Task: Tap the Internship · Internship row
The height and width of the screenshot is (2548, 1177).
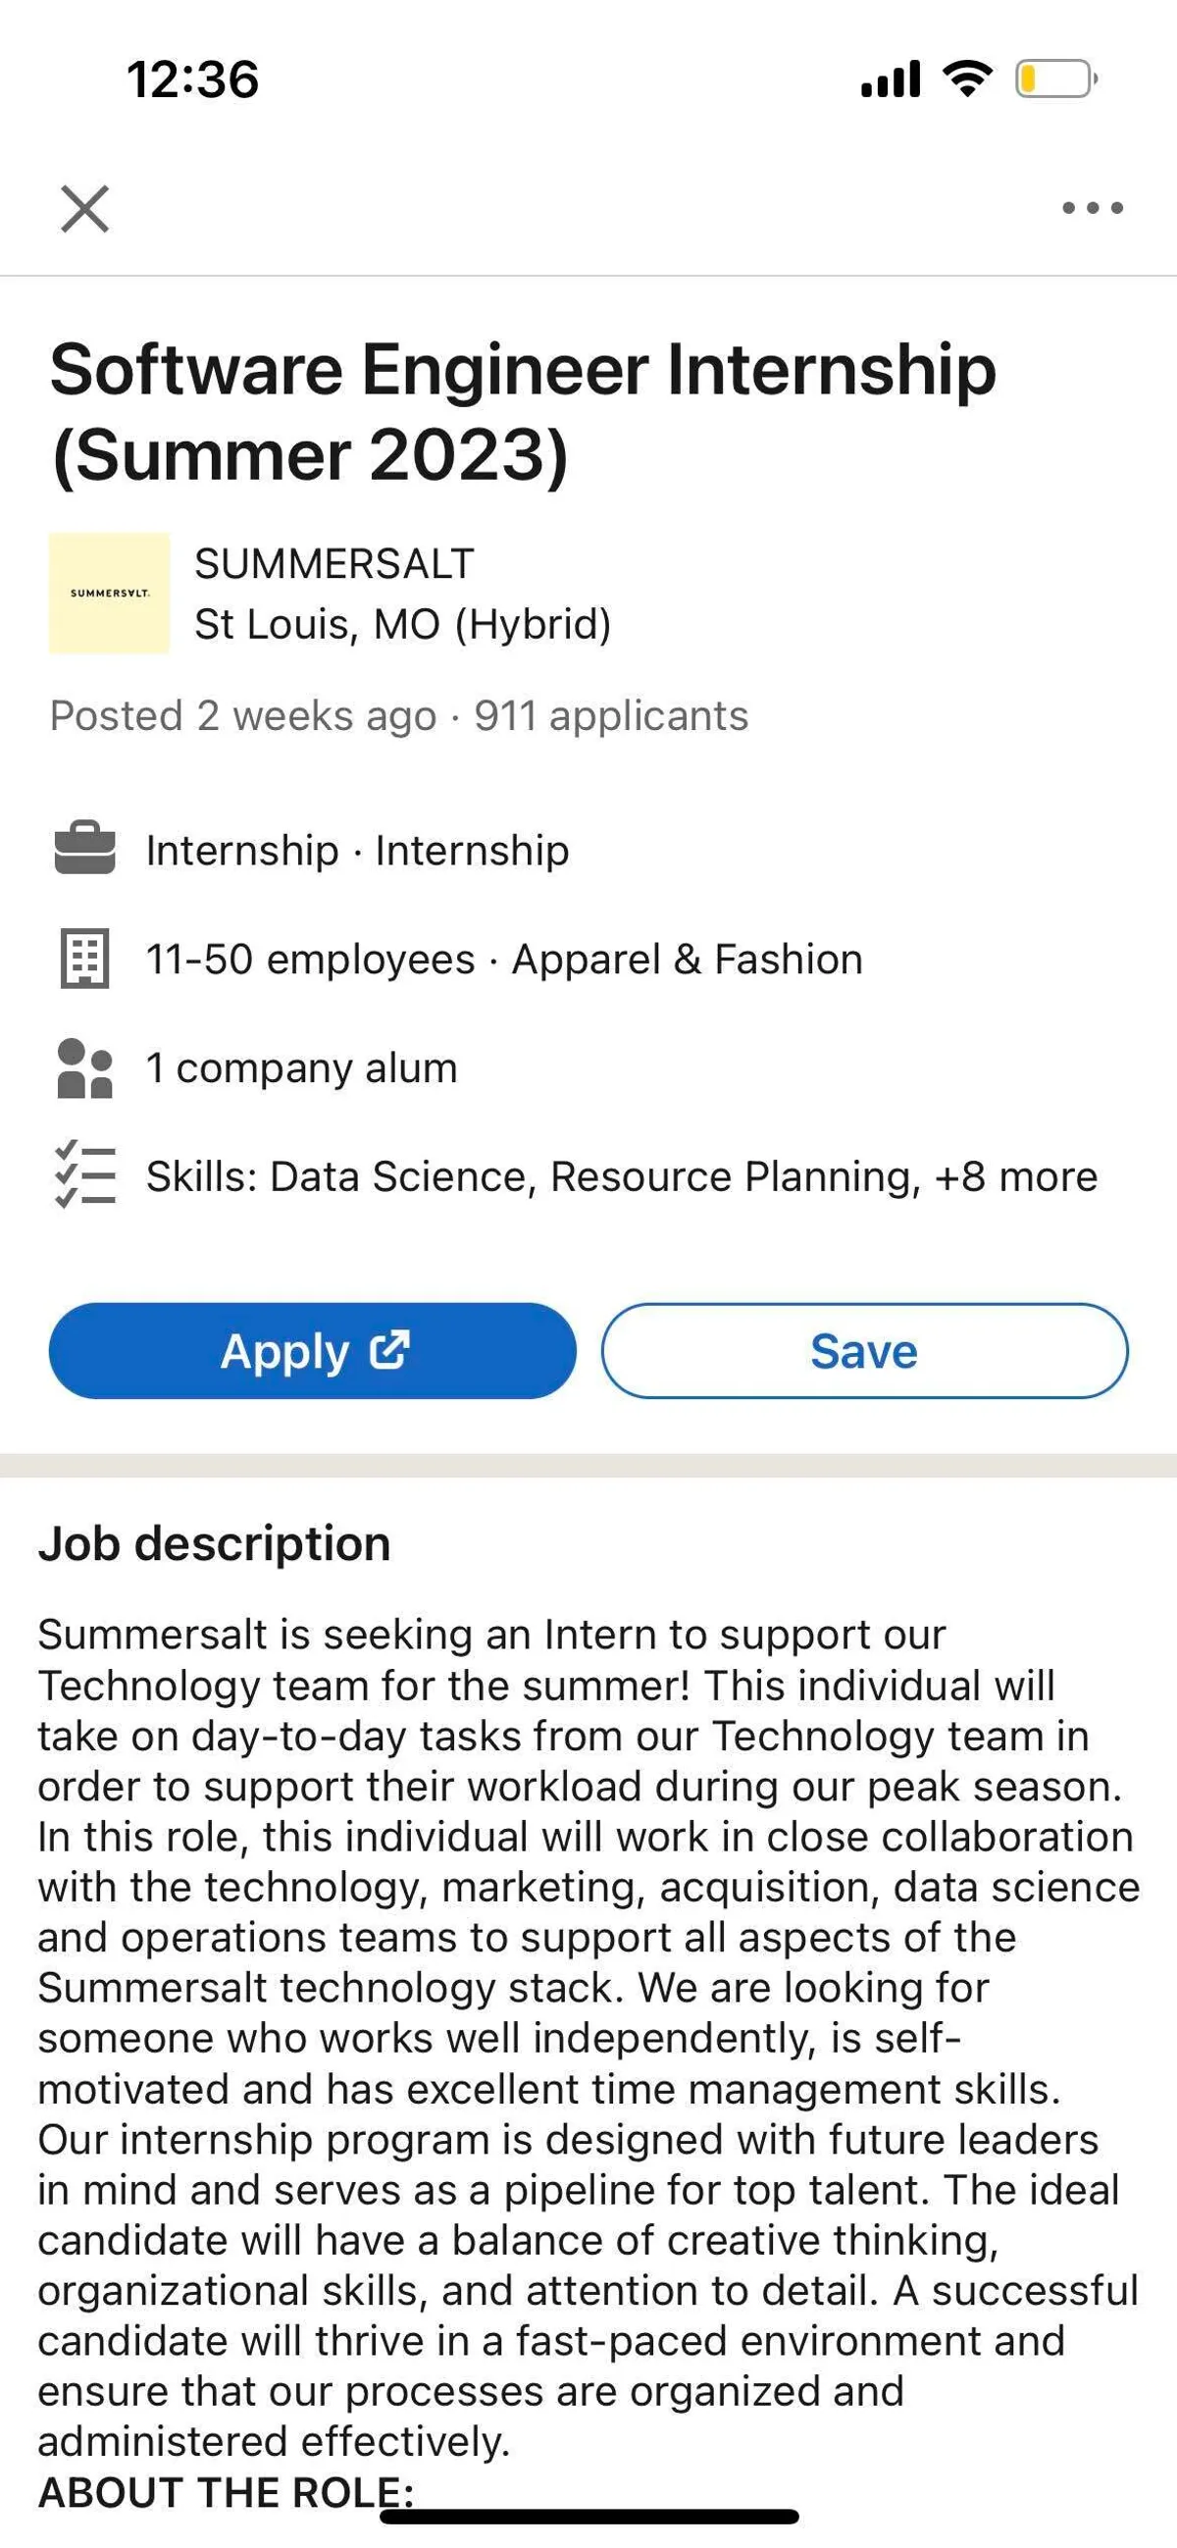Action: click(357, 850)
